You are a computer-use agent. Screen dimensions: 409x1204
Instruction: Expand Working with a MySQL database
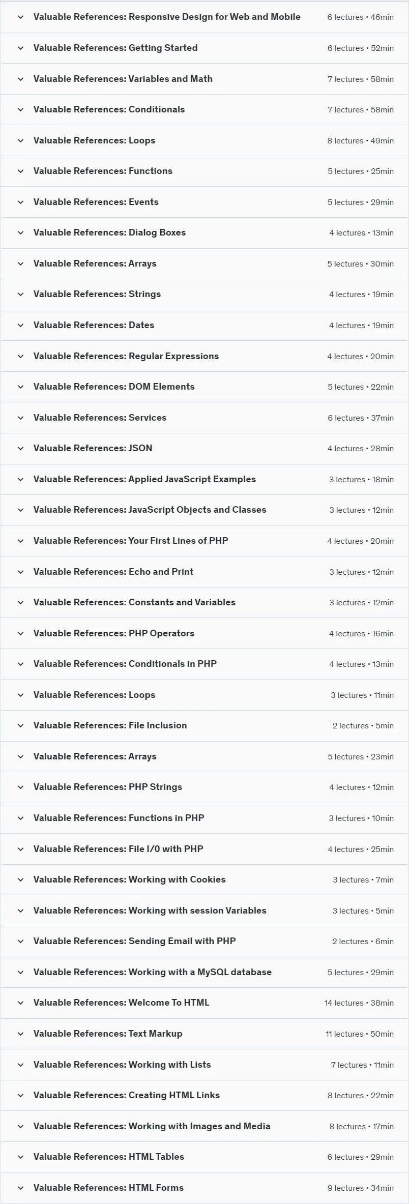click(205, 972)
